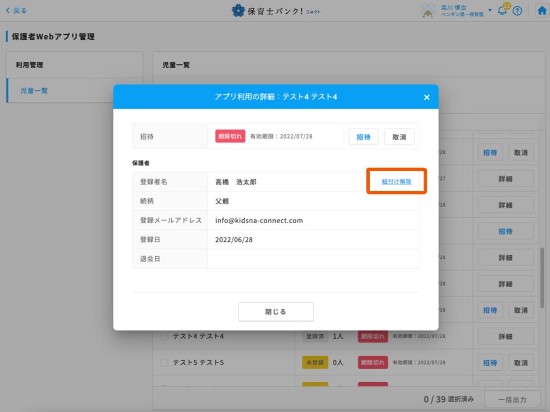550x412 pixels.
Task: Click the 取消 button in dialog
Action: pyautogui.click(x=399, y=137)
